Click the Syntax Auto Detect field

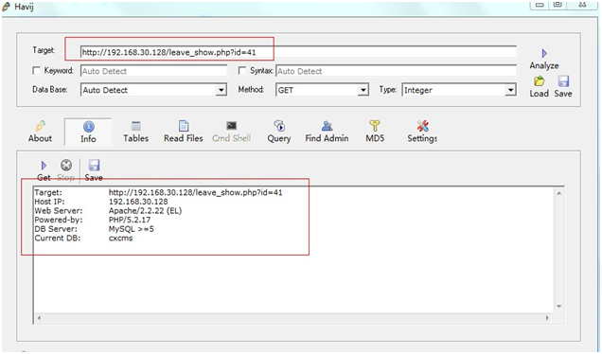click(396, 71)
